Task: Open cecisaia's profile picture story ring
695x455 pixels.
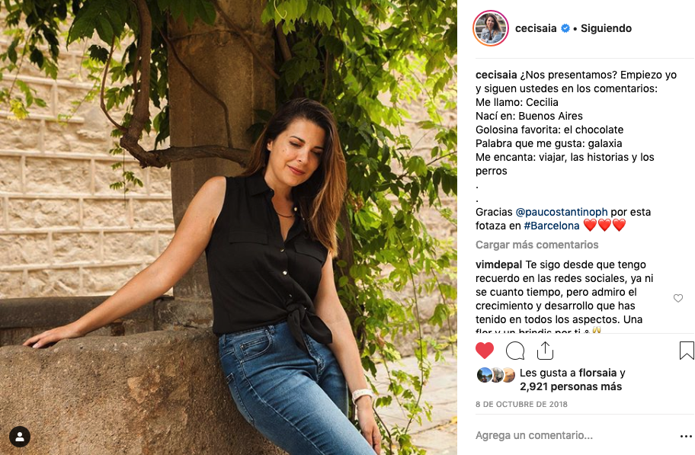Action: (x=491, y=28)
